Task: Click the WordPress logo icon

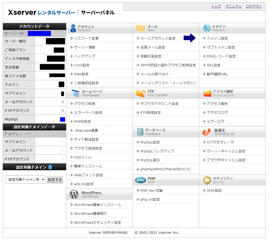Action: pyautogui.click(x=74, y=194)
